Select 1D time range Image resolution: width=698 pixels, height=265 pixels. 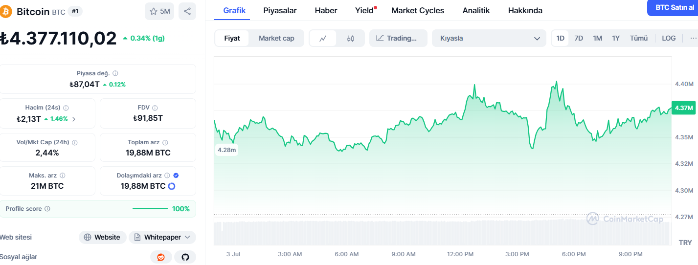[561, 38]
